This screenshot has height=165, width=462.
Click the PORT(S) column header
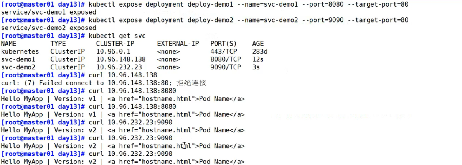(x=223, y=44)
